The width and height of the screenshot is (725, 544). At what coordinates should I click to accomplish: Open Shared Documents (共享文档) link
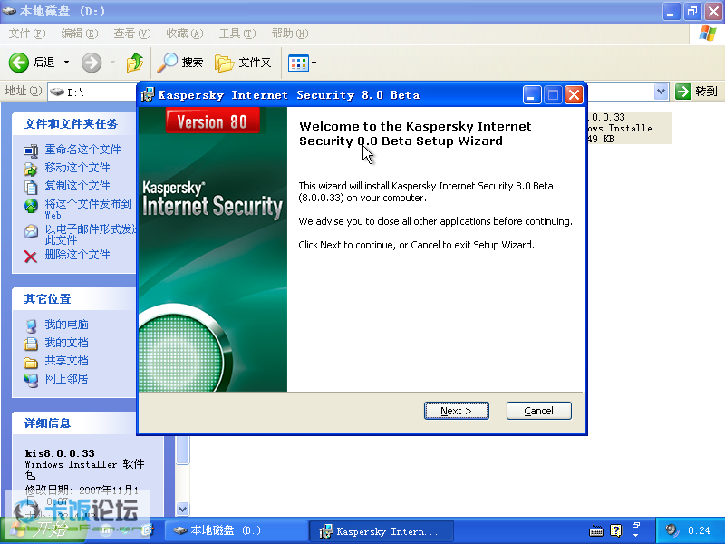pos(66,360)
